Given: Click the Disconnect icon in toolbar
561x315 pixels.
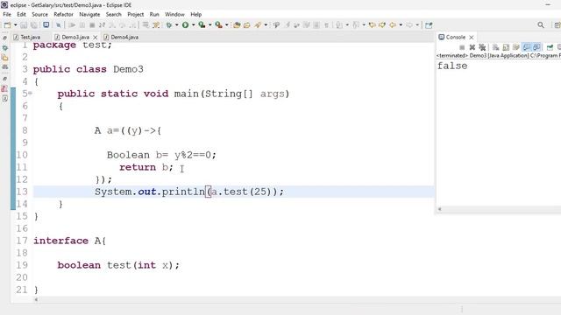Looking at the screenshot, I should point(102,25).
